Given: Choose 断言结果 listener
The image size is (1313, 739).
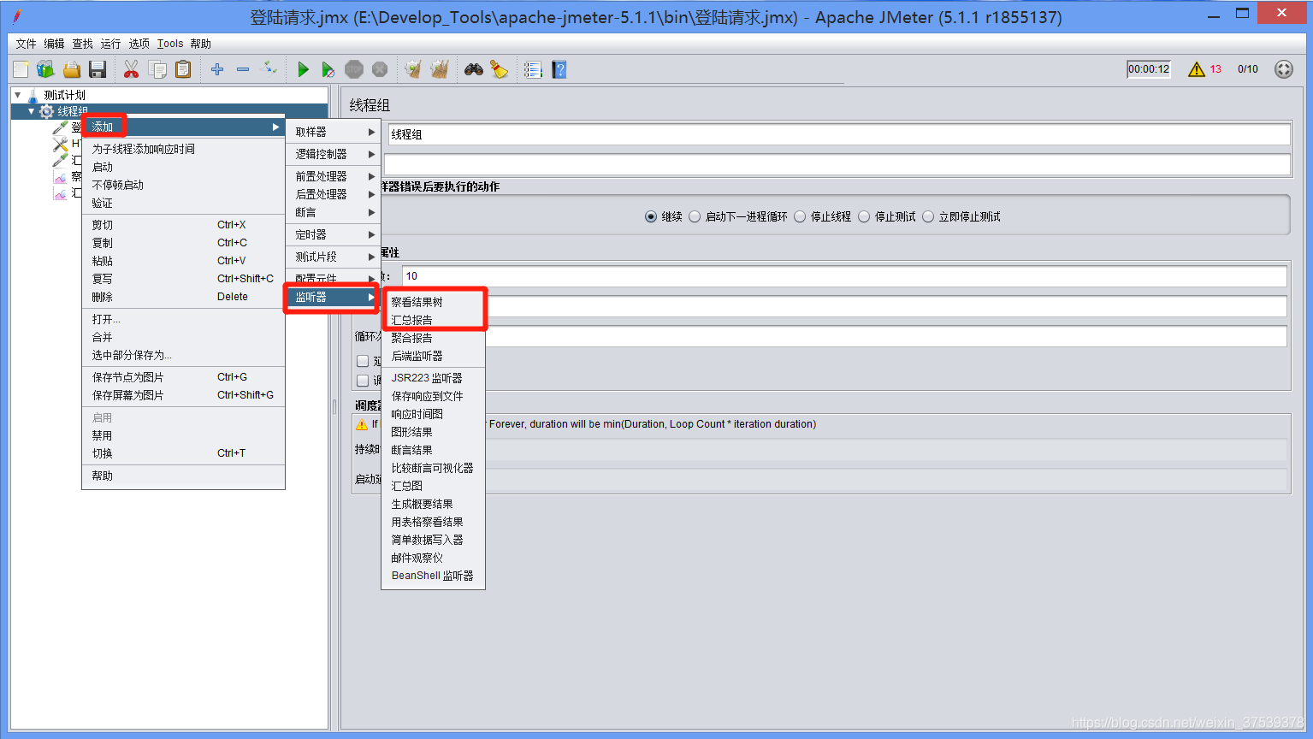Looking at the screenshot, I should click(x=433, y=450).
